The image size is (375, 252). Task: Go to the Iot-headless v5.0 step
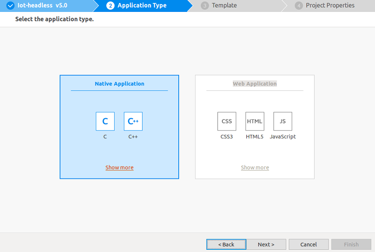pyautogui.click(x=42, y=6)
